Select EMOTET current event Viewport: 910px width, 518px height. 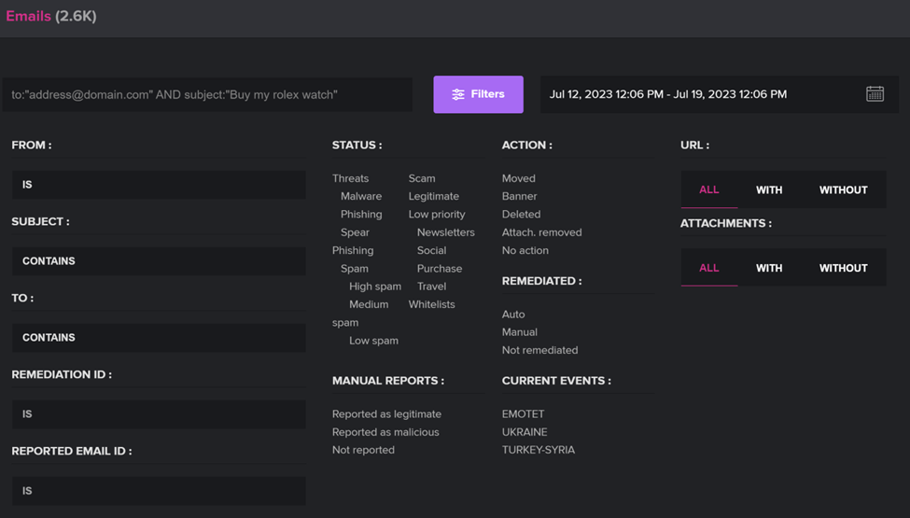(x=523, y=413)
